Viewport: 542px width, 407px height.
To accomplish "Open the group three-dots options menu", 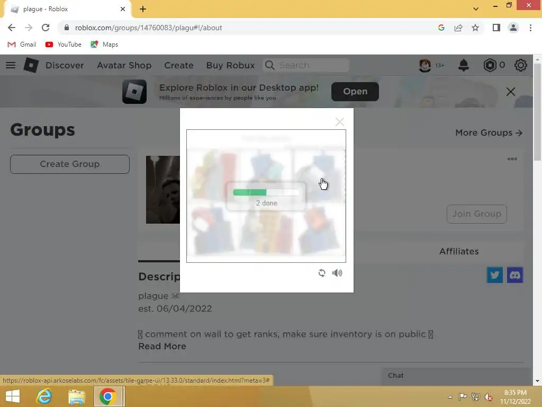I will click(512, 159).
